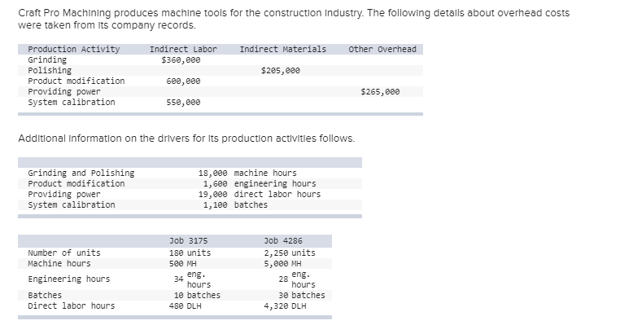Click 'Polishing' row label in overhead table
Viewport: 620px width, 334px height.
pos(50,70)
